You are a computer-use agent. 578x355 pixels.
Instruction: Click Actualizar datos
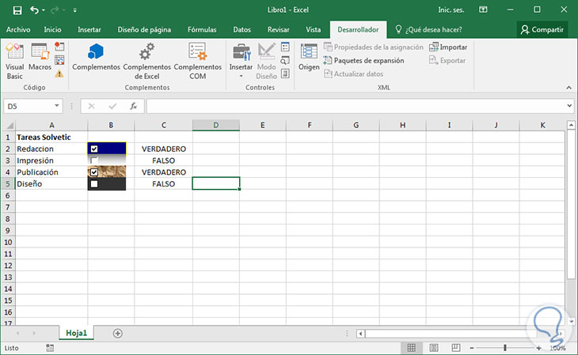tap(353, 74)
